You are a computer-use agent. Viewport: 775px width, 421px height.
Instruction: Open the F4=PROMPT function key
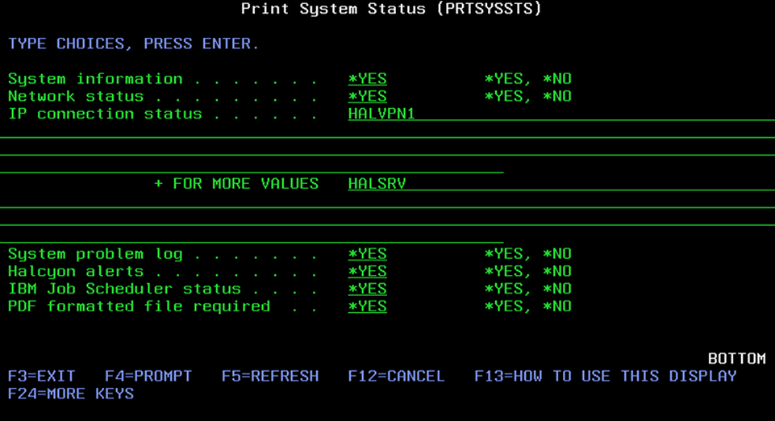[148, 377]
